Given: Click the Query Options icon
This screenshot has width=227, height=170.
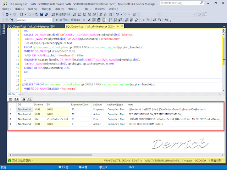Looking at the screenshot, I should (99, 20).
